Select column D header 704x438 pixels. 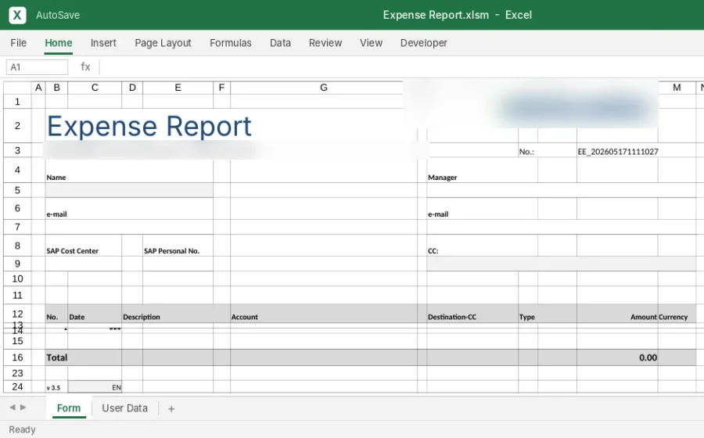point(132,88)
